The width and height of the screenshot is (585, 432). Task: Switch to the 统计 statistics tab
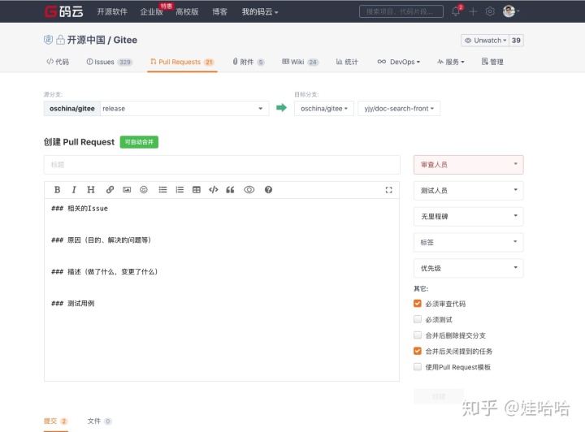tap(347, 62)
